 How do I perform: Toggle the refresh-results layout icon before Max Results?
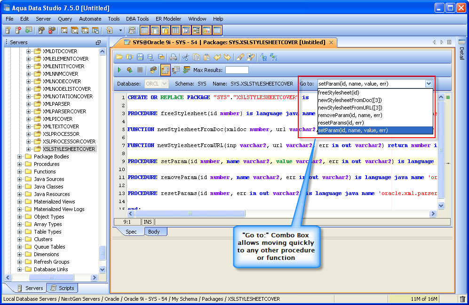point(187,70)
